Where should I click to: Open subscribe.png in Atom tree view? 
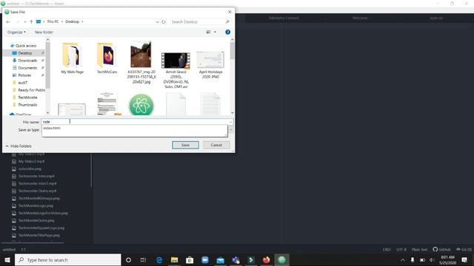30,169
